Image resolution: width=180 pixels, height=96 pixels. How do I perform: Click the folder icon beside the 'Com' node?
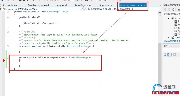(173, 38)
